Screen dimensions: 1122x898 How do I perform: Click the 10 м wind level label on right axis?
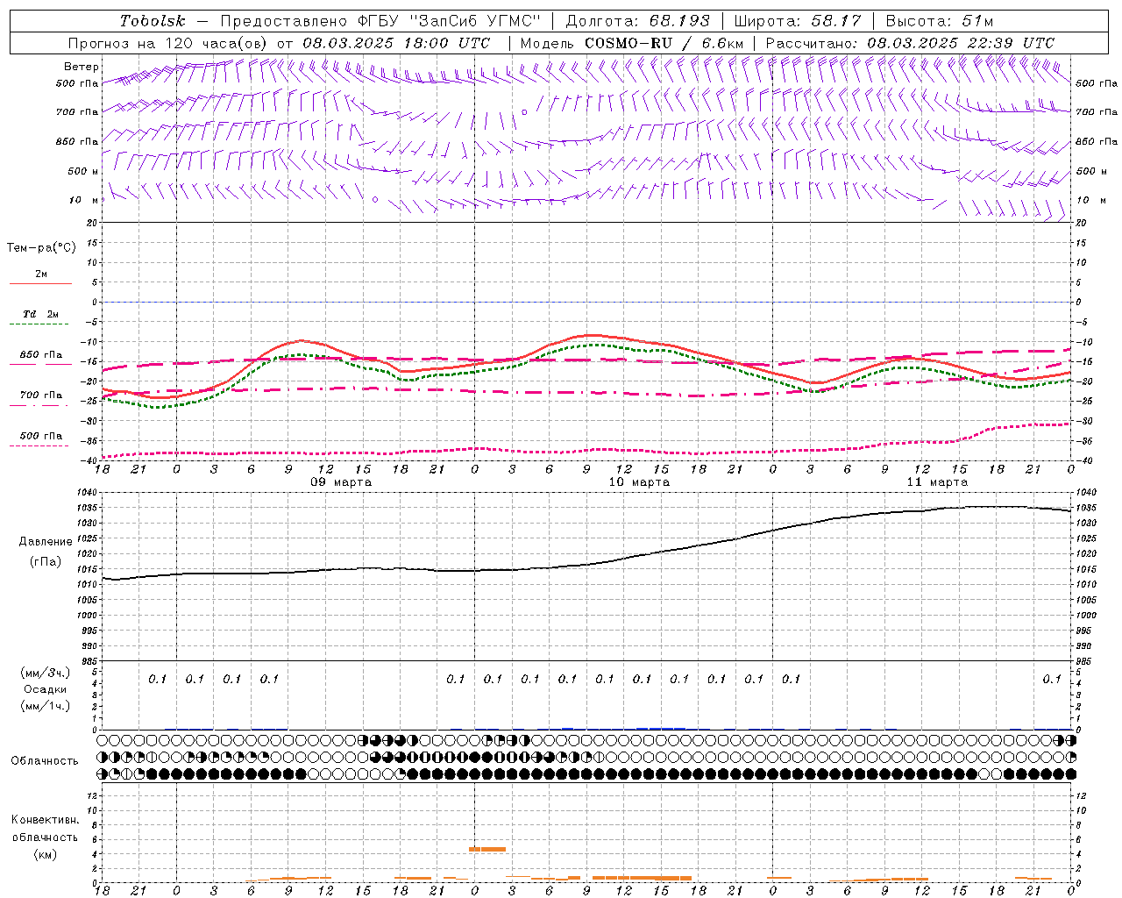coord(1090,200)
